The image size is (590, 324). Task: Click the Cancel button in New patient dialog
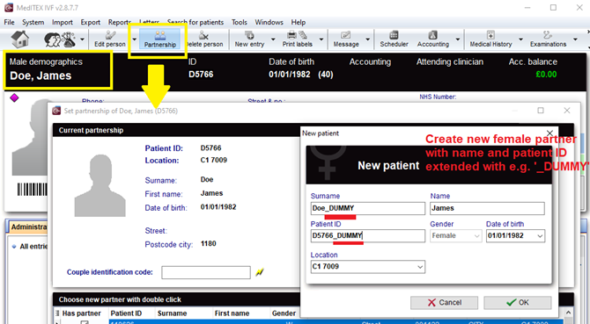point(444,303)
